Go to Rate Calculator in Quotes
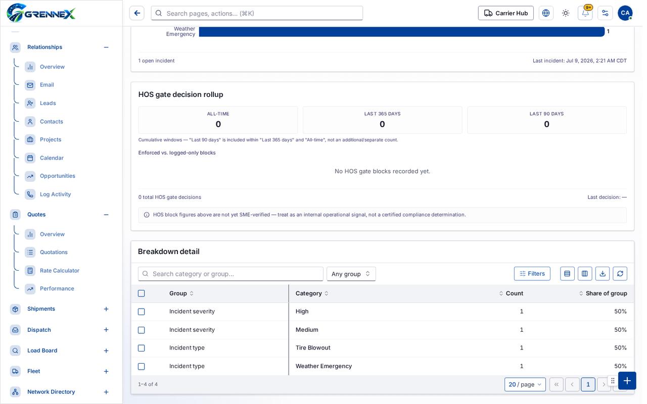The height and width of the screenshot is (404, 647). point(60,271)
